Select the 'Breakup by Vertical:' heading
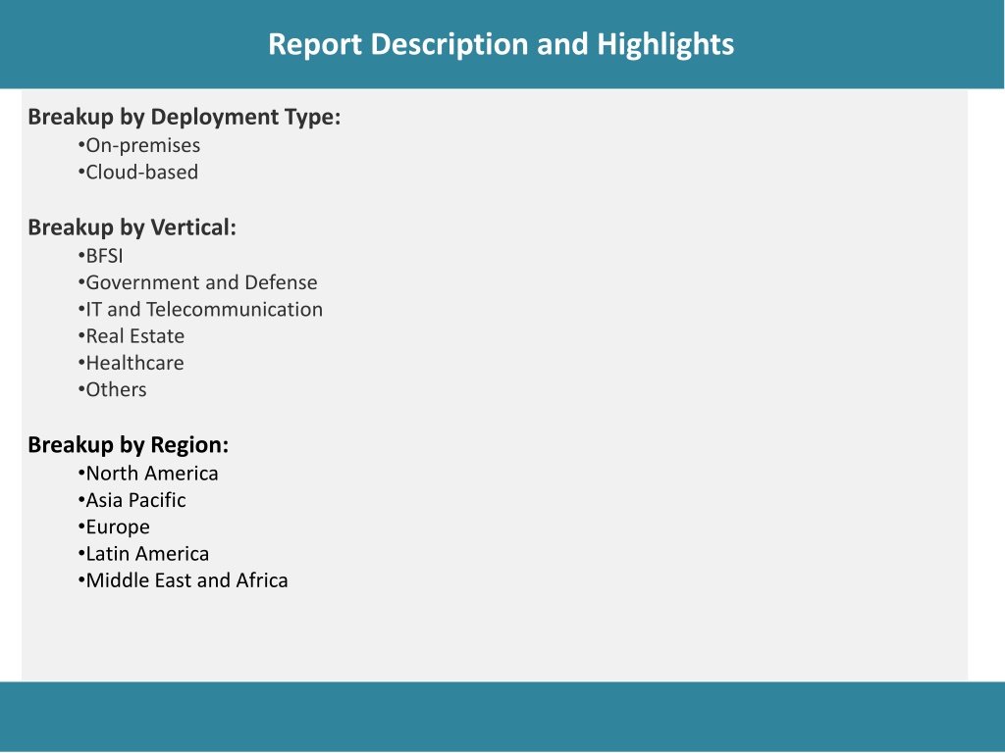 [132, 227]
